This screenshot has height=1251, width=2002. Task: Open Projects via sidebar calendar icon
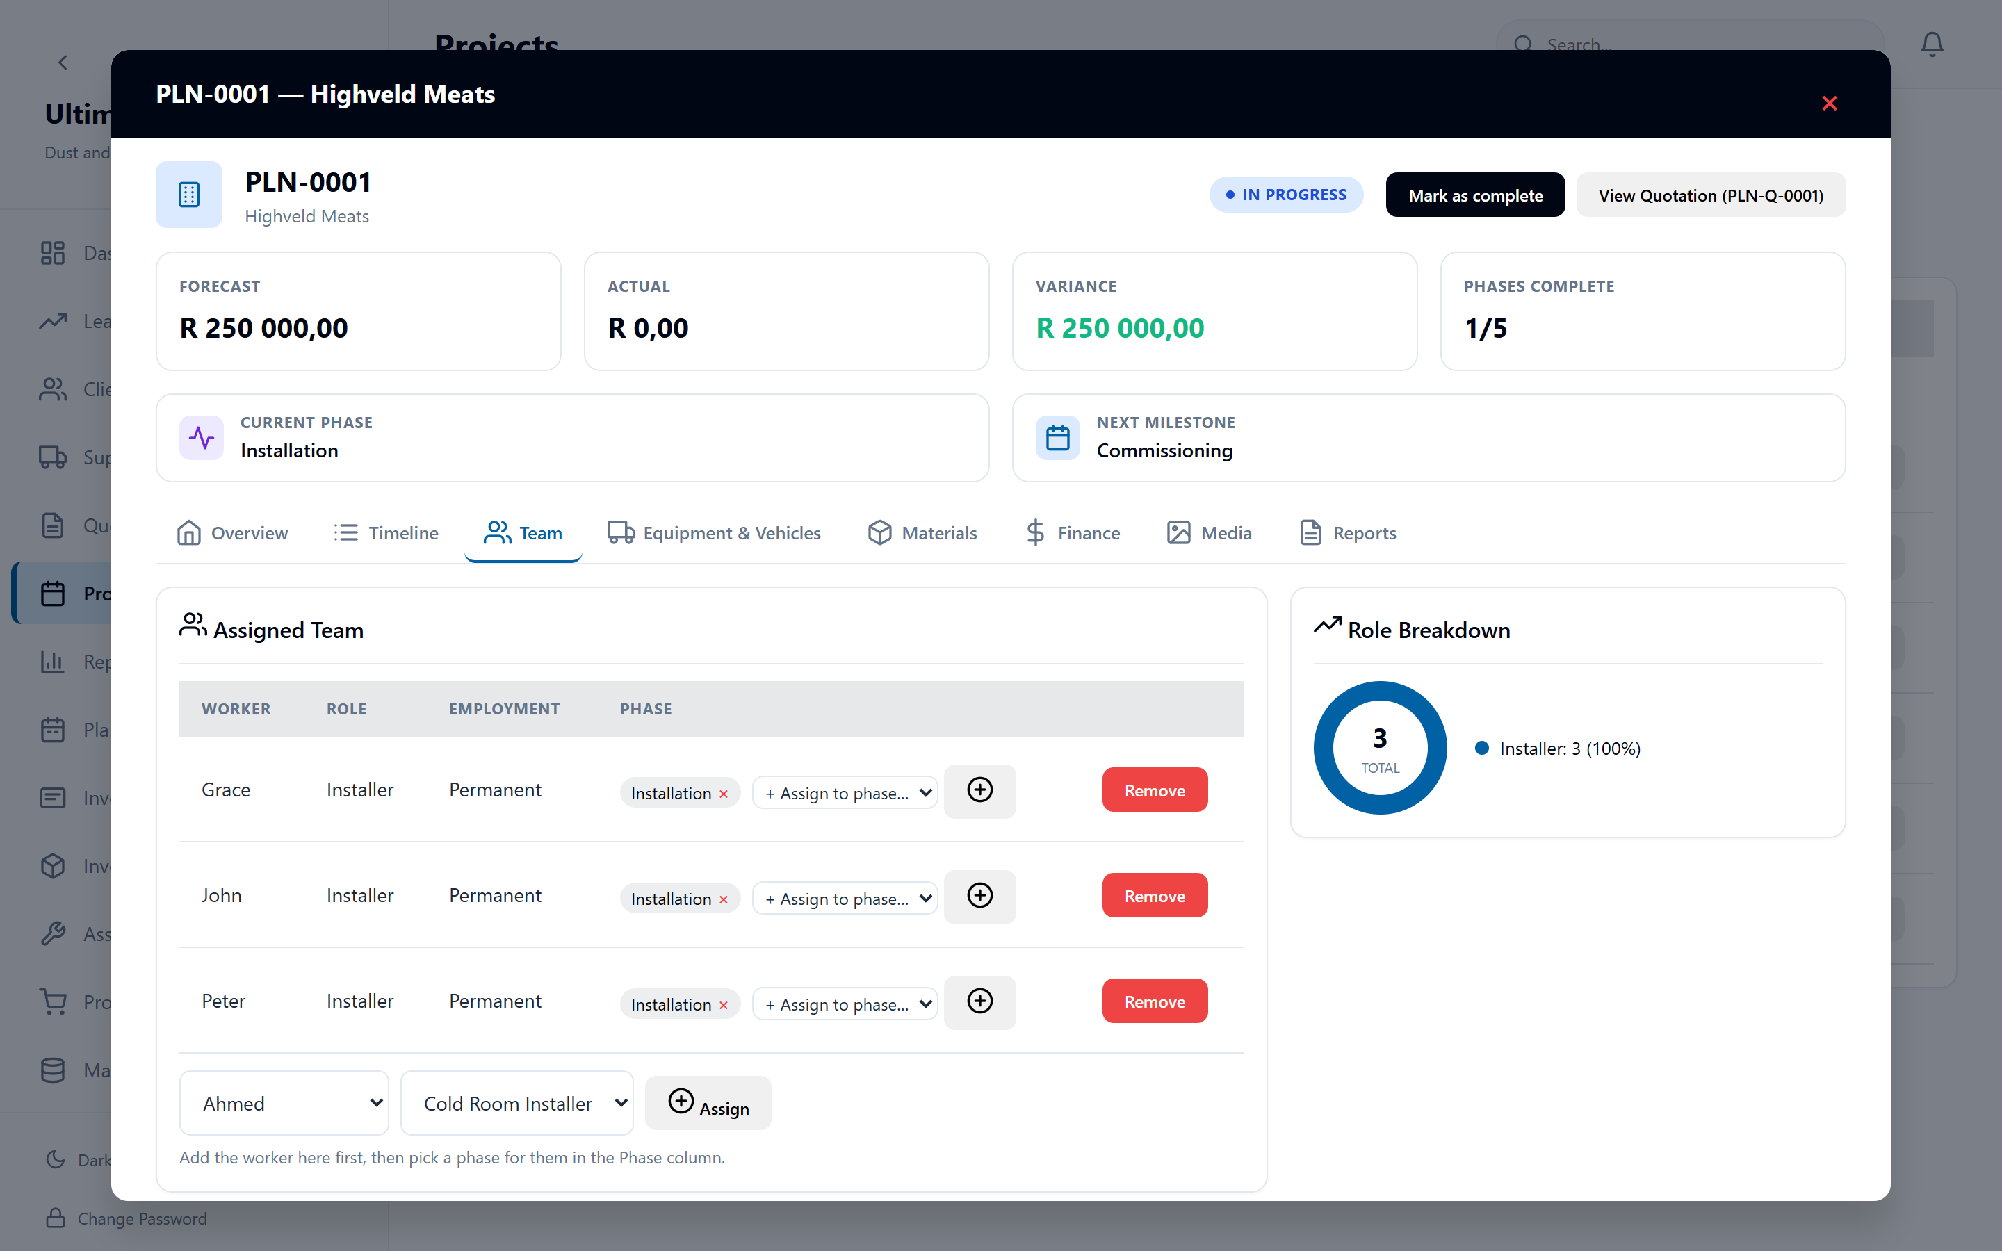(53, 594)
